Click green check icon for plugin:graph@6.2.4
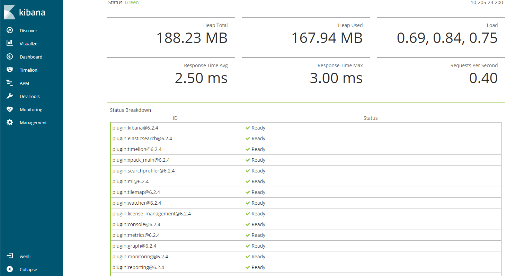The height and width of the screenshot is (276, 506). [248, 246]
